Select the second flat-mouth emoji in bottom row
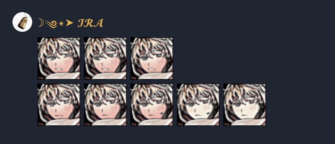 pyautogui.click(x=105, y=105)
